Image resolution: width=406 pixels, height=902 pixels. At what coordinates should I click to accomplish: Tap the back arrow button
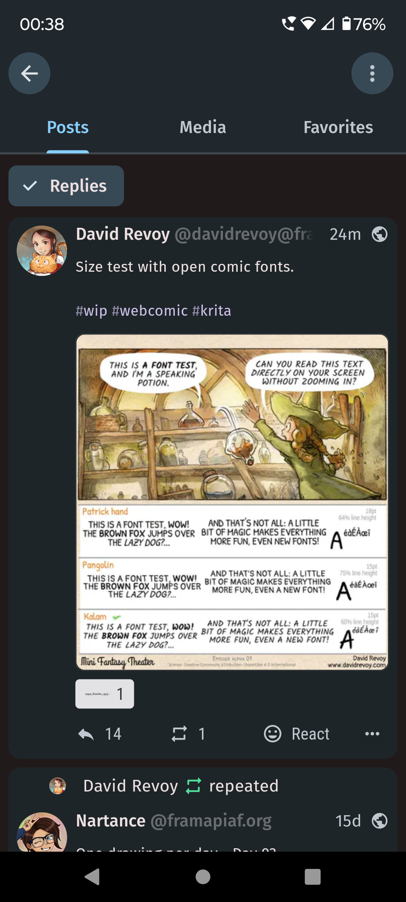coord(30,74)
